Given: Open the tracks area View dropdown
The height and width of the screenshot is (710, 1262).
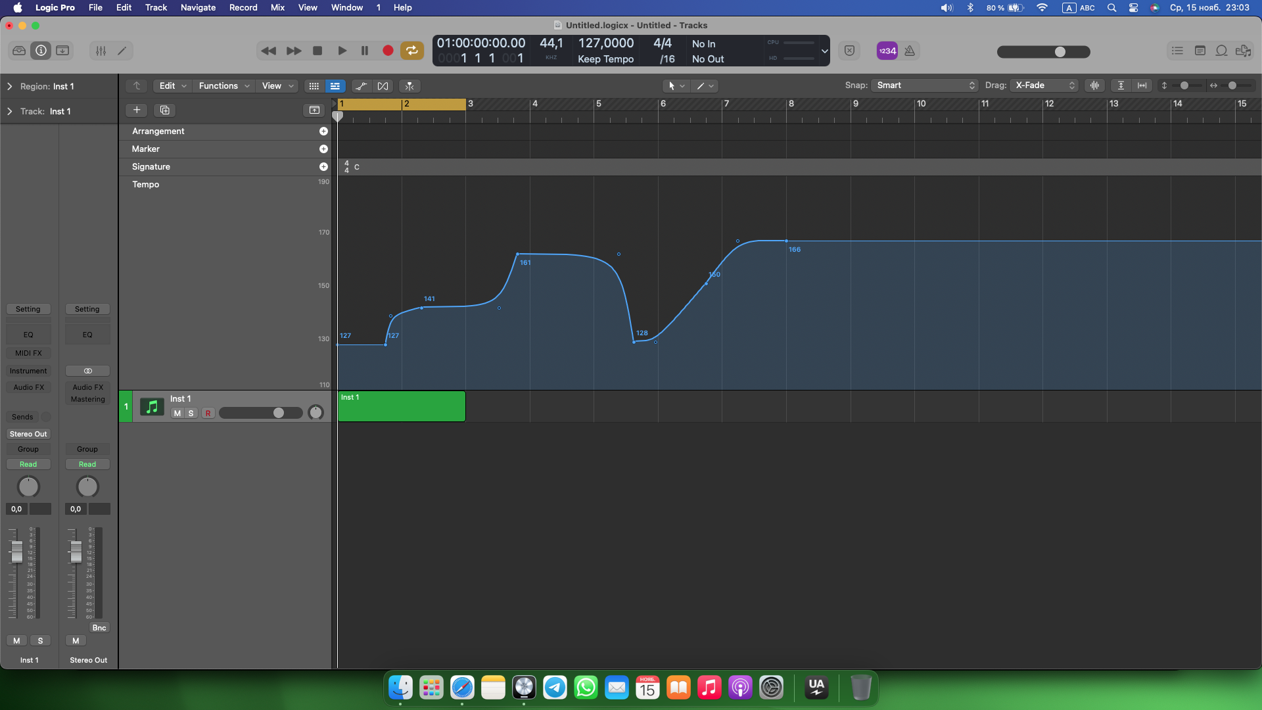Looking at the screenshot, I should coord(277,86).
